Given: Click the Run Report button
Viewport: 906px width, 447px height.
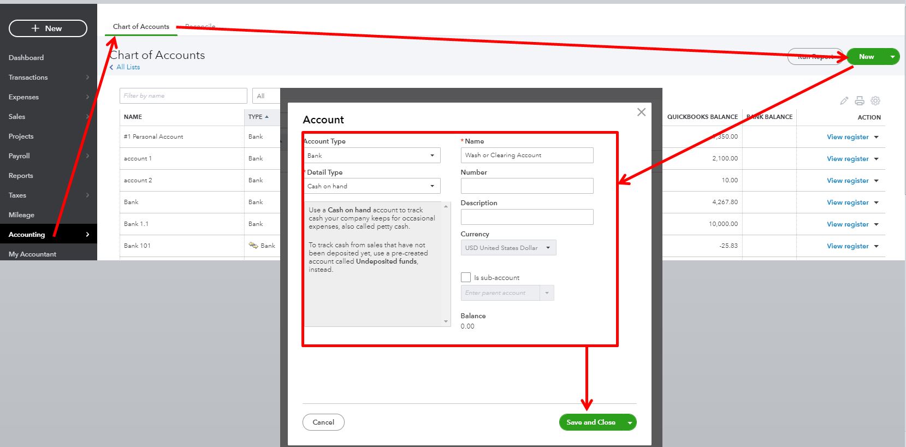Looking at the screenshot, I should [815, 57].
